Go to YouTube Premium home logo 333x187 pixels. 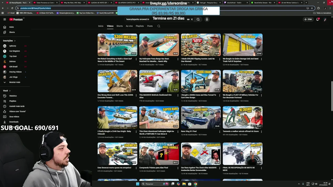[x=16, y=19]
